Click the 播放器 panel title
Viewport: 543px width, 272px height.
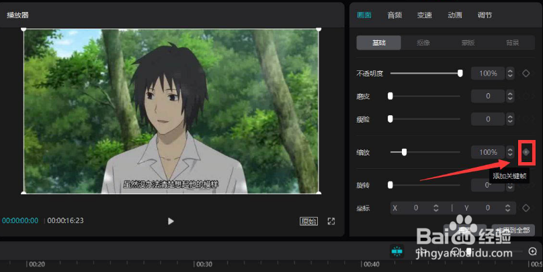[x=17, y=15]
